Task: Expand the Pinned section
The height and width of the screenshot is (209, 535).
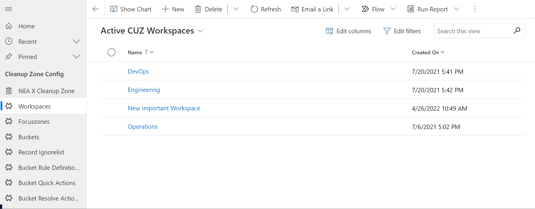Action: click(76, 57)
